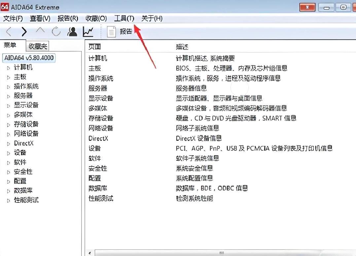Open the 工具(T) menu
Viewport: 356px width, 256px height.
point(124,18)
